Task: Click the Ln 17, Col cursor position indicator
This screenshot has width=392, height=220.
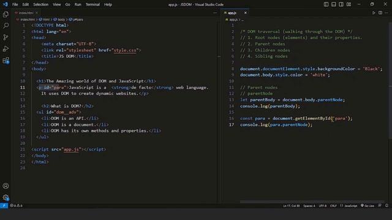Action: pos(292,206)
